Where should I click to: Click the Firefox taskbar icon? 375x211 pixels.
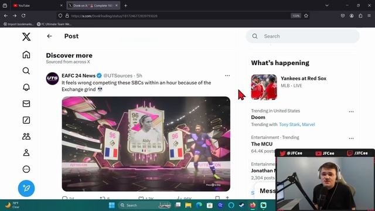pos(253,205)
